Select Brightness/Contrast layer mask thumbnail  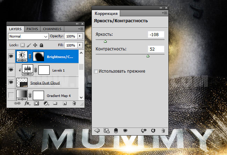(x=38, y=56)
